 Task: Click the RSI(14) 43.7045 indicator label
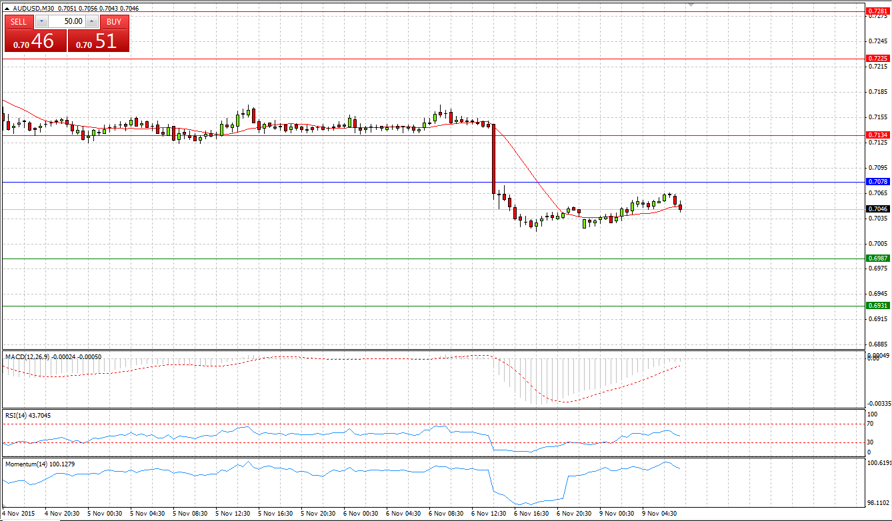(x=28, y=415)
